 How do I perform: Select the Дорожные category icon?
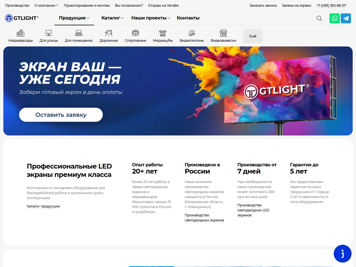point(109,33)
